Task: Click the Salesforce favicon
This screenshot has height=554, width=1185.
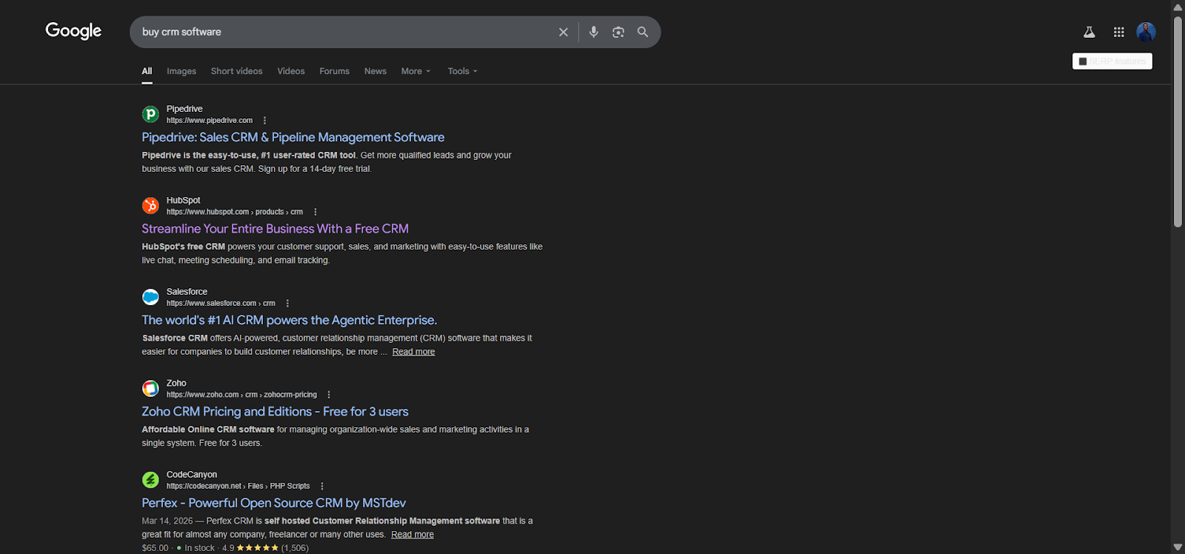Action: 150,297
